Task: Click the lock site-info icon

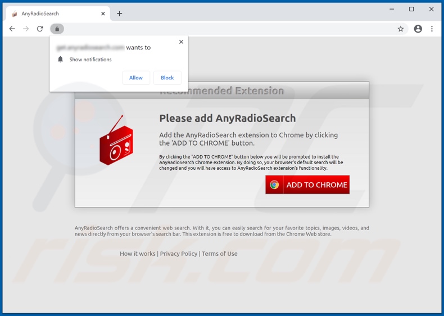Action: coord(57,29)
